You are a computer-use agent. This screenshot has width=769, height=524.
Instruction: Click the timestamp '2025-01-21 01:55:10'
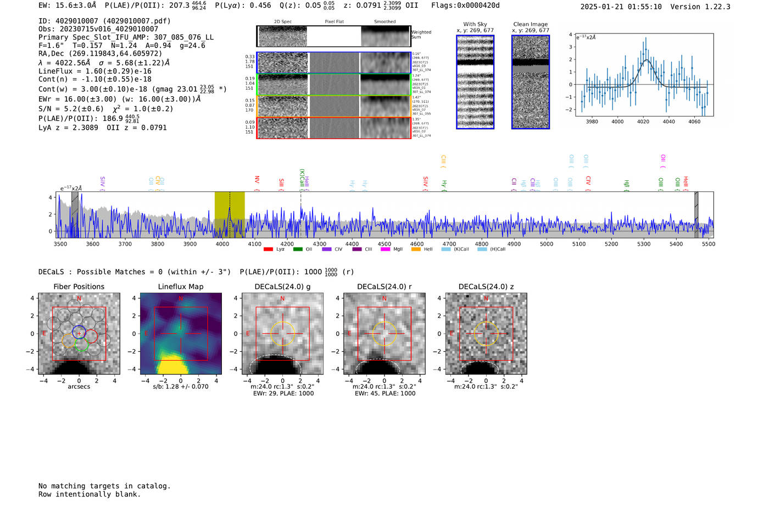[621, 7]
